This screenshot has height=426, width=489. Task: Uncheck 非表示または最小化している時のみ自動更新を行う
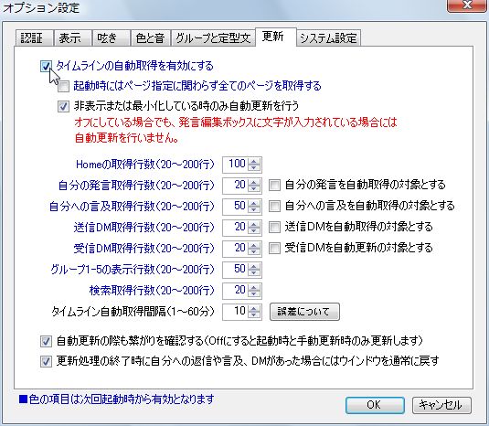coord(63,107)
